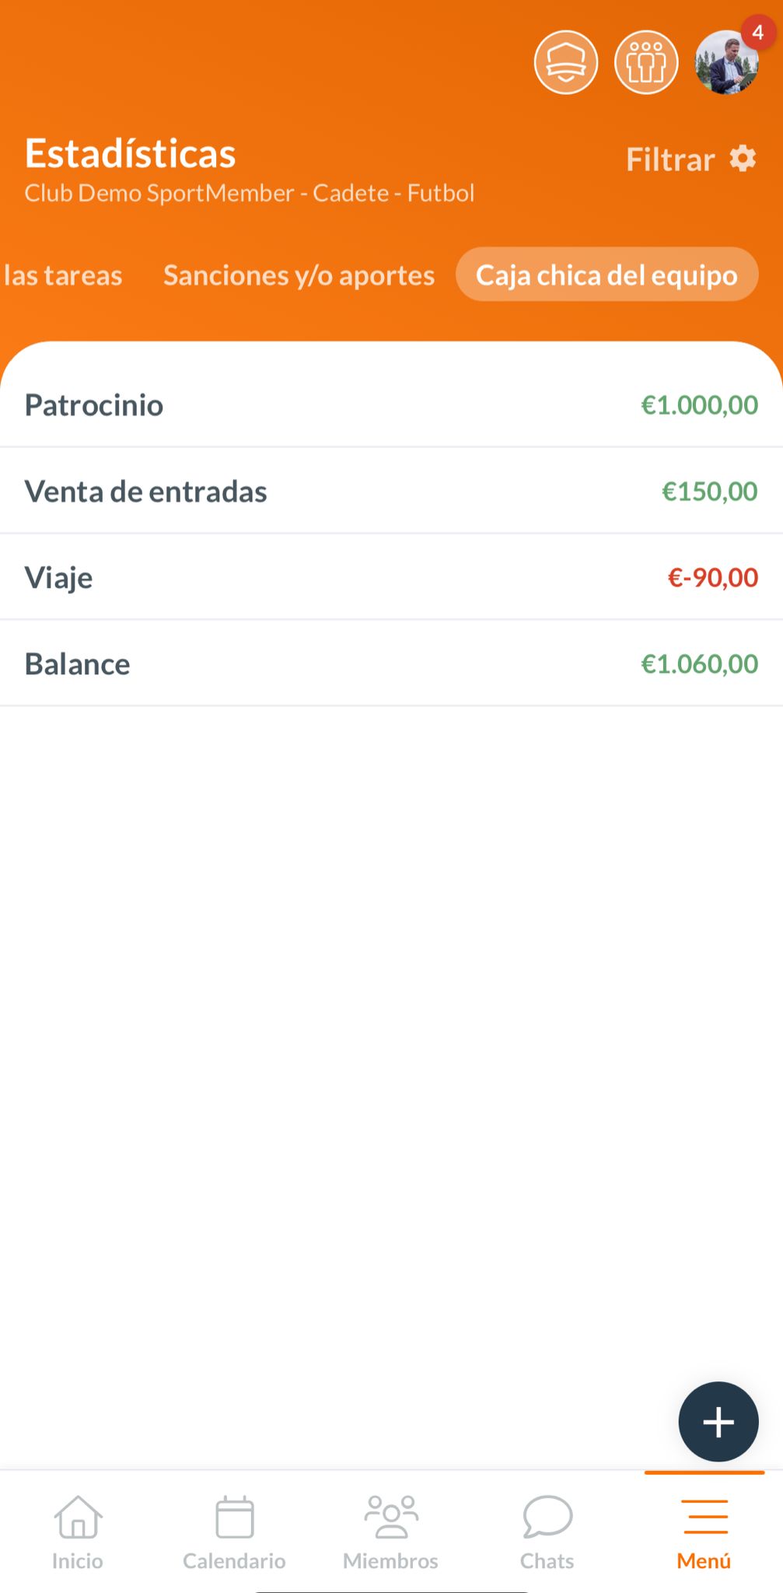Tap the Club Demo SportMember subtitle

coord(249,193)
